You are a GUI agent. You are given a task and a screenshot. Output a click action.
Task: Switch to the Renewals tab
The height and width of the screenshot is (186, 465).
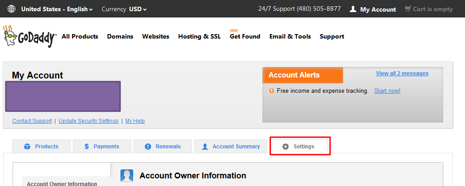163,147
